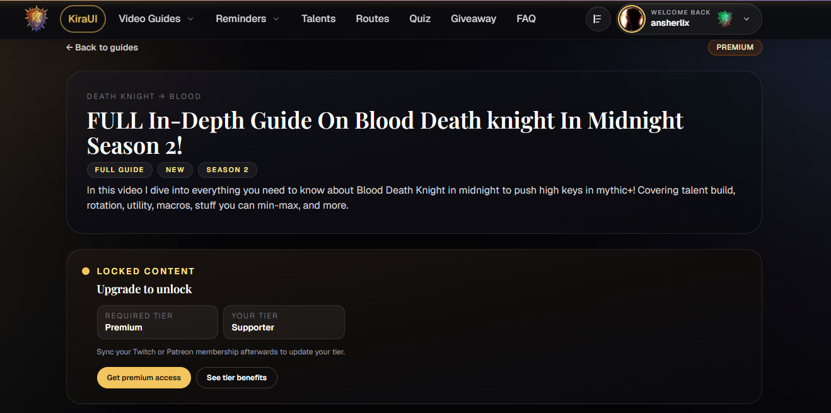The width and height of the screenshot is (831, 413).
Task: Select the NEW tag
Action: 175,170
